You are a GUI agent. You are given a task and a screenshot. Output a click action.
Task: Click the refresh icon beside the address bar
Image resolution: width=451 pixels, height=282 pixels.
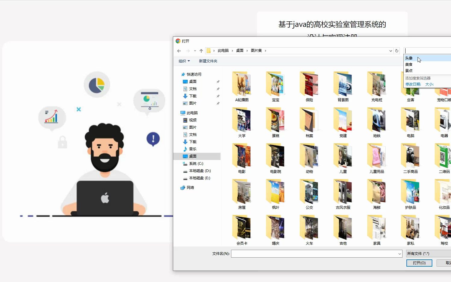tap(396, 51)
